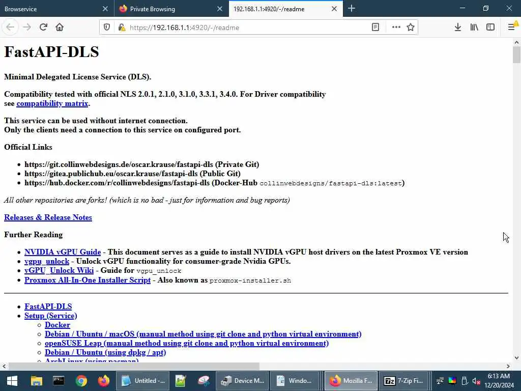Open the compatibility matrix link

coord(52,103)
